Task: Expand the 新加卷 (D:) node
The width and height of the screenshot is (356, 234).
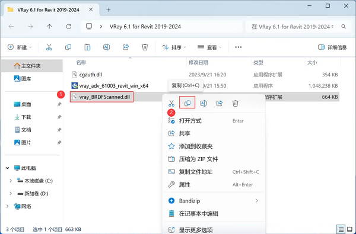Action: point(11,193)
